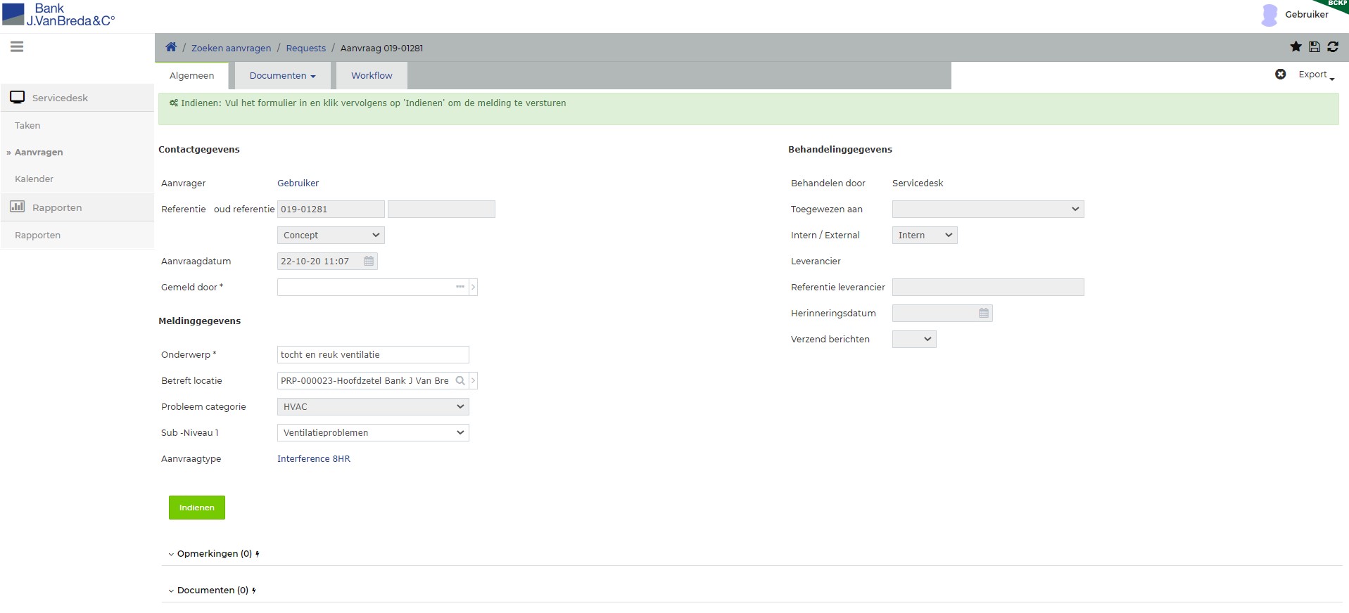Save the request using floppy disk icon
This screenshot has width=1349, height=613.
[1315, 47]
